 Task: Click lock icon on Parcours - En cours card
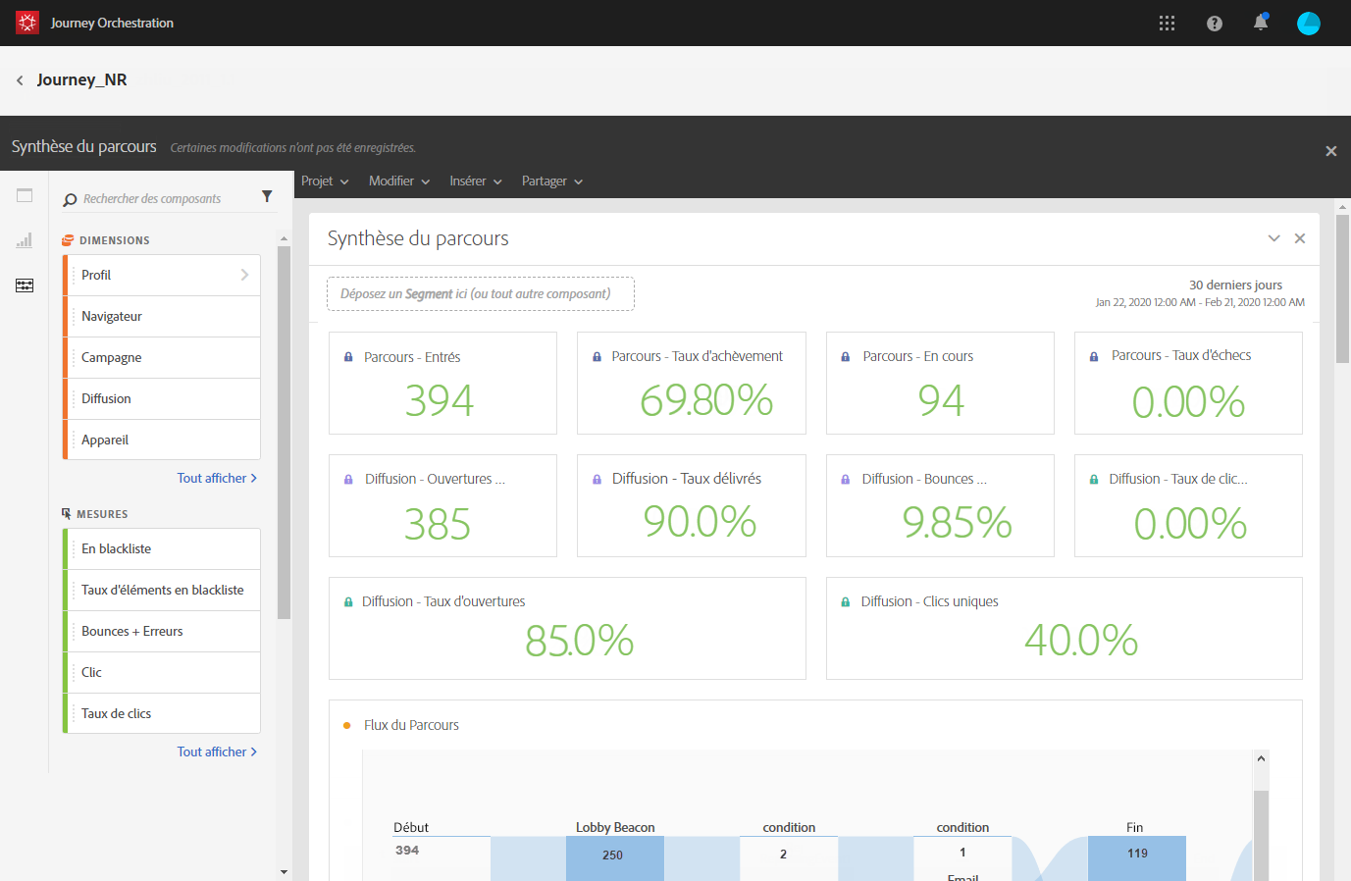tap(846, 357)
